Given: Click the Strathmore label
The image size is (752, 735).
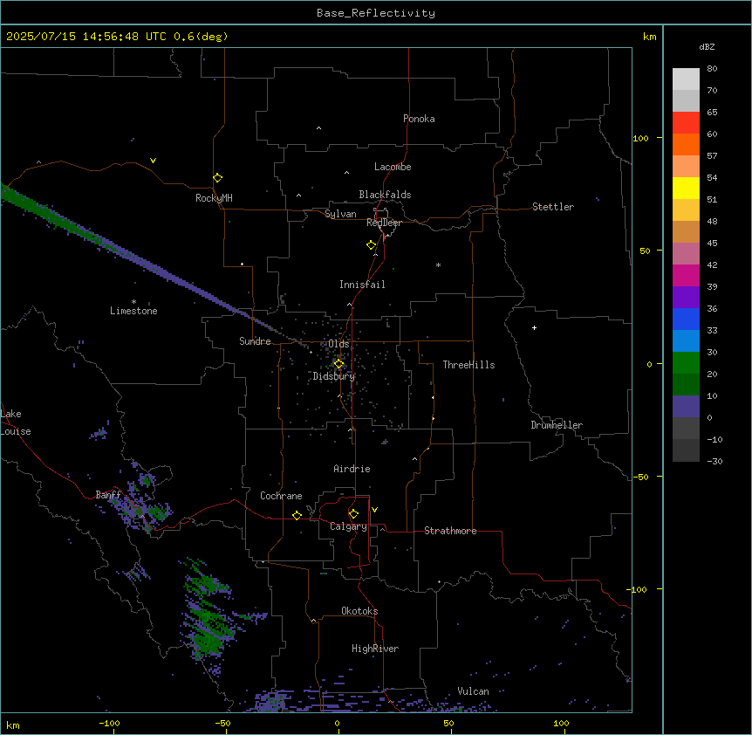Looking at the screenshot, I should (x=450, y=531).
